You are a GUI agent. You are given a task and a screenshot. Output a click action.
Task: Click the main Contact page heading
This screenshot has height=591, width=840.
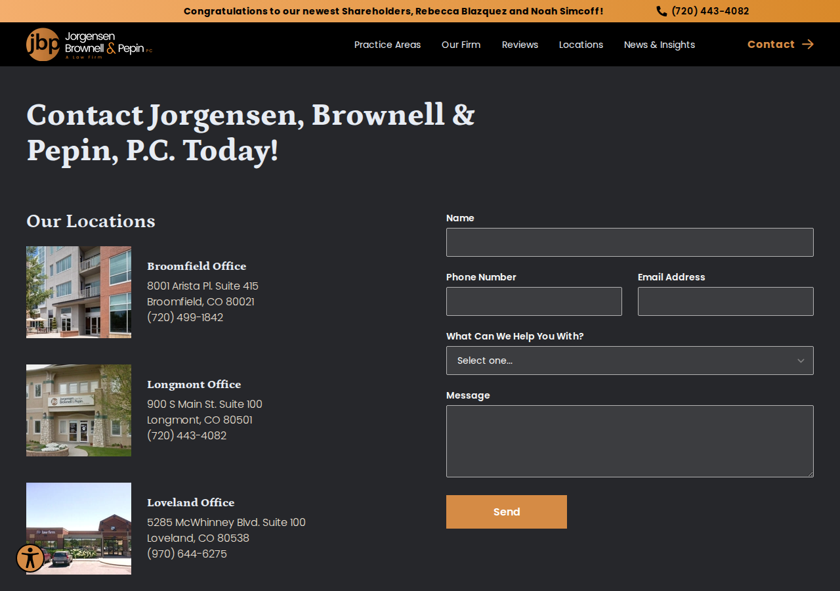(x=251, y=132)
